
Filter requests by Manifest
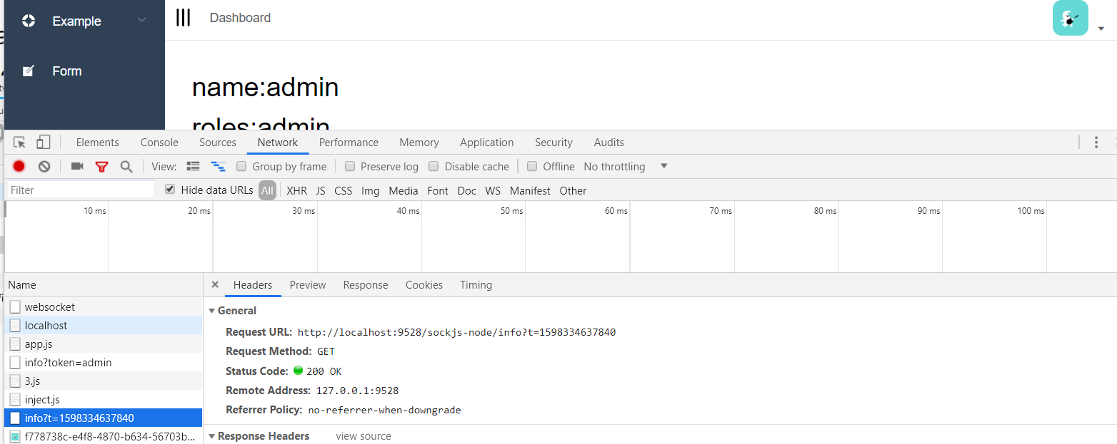point(530,190)
